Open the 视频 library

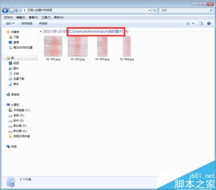click(16, 63)
